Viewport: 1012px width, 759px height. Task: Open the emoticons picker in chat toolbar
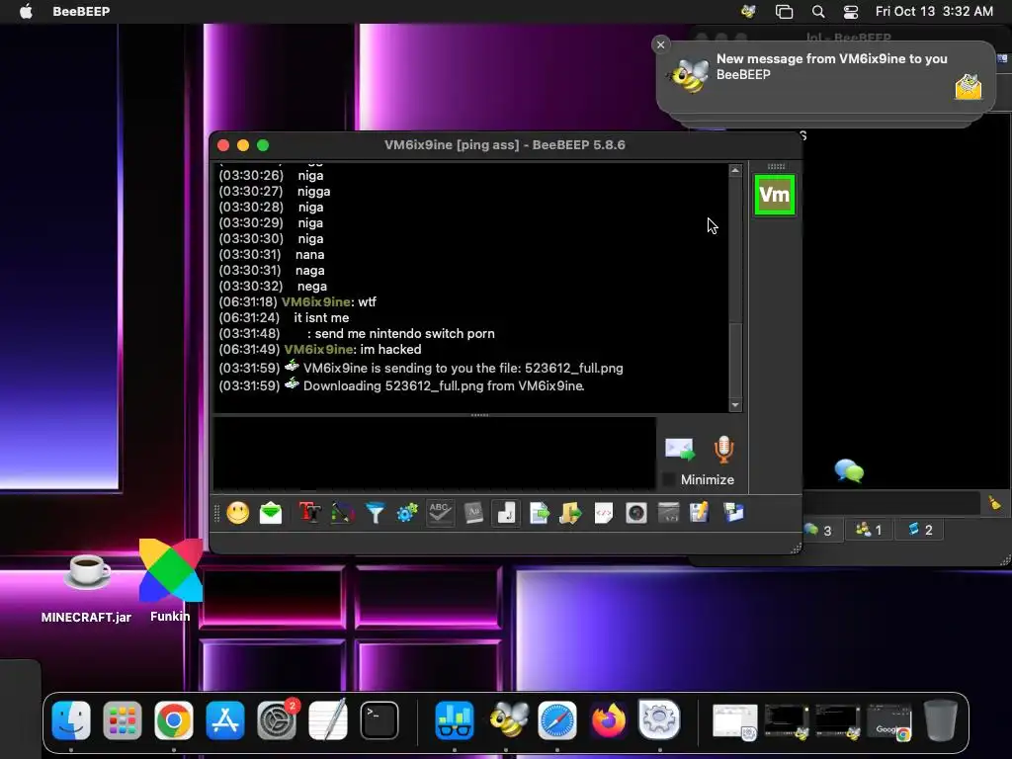(x=238, y=513)
